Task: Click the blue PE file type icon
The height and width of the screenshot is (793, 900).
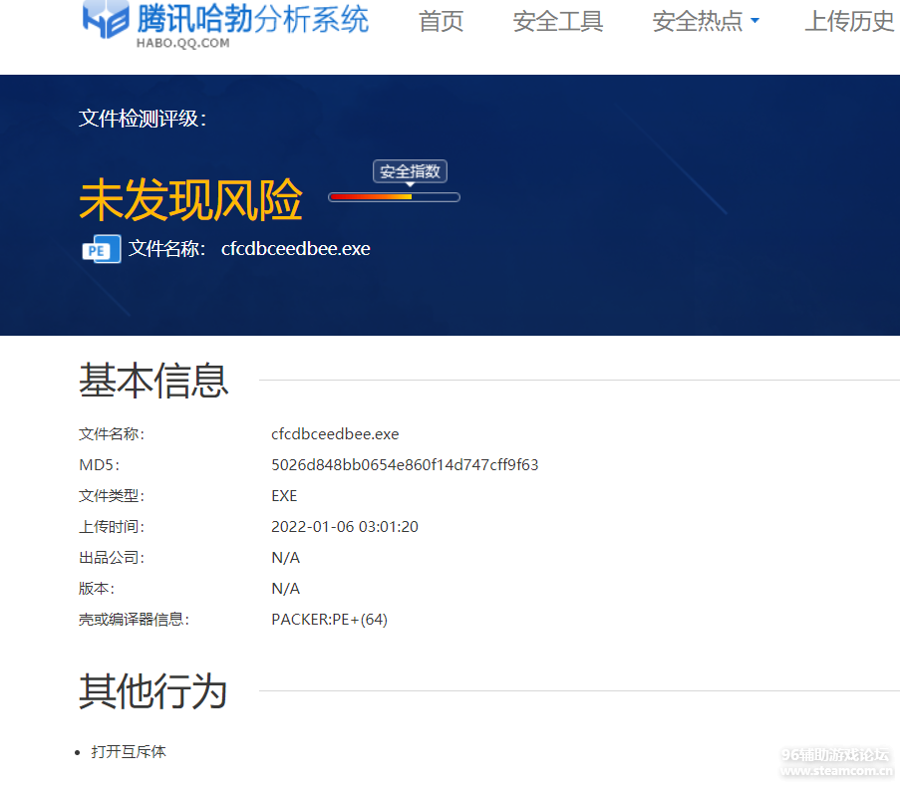Action: click(x=101, y=249)
